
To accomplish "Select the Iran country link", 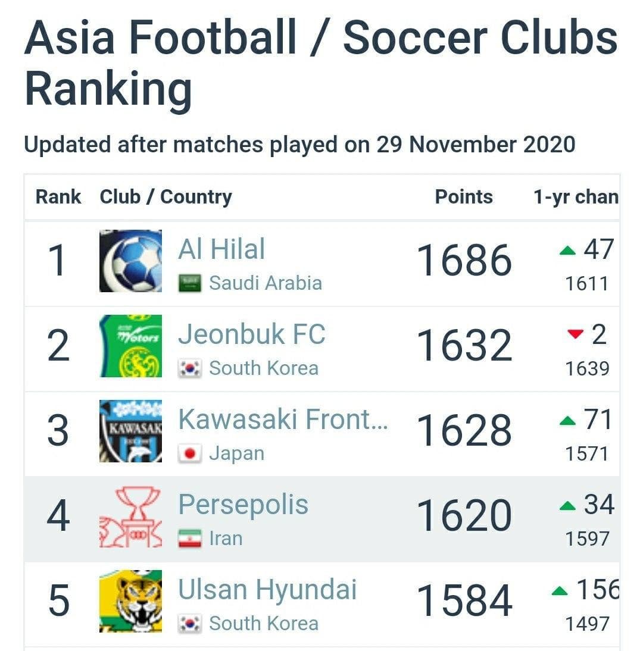I will click(x=226, y=539).
